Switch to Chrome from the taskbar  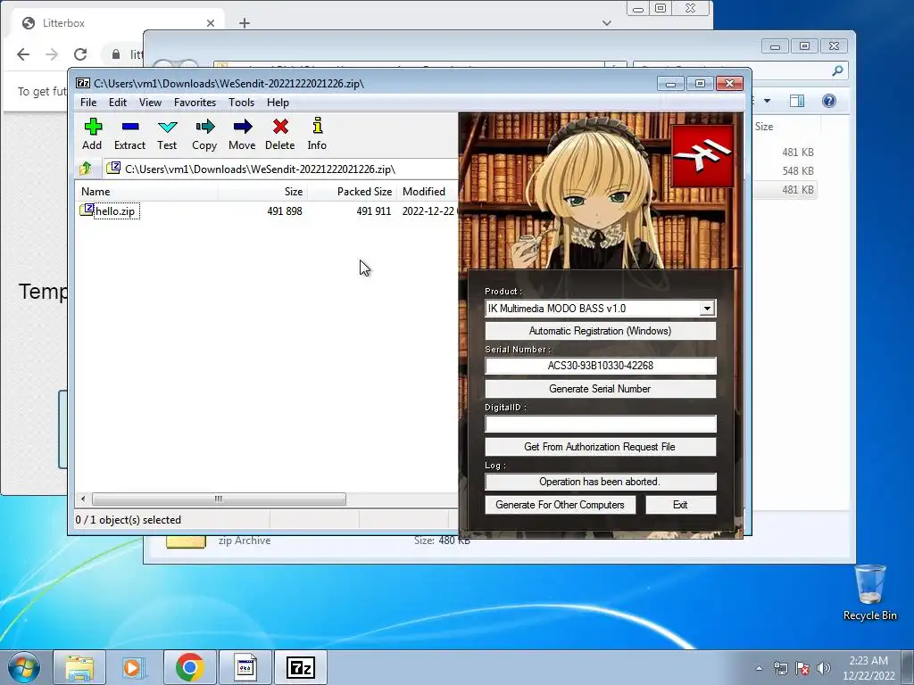tap(189, 667)
